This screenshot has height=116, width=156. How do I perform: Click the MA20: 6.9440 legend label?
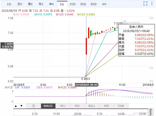coord(65,14)
